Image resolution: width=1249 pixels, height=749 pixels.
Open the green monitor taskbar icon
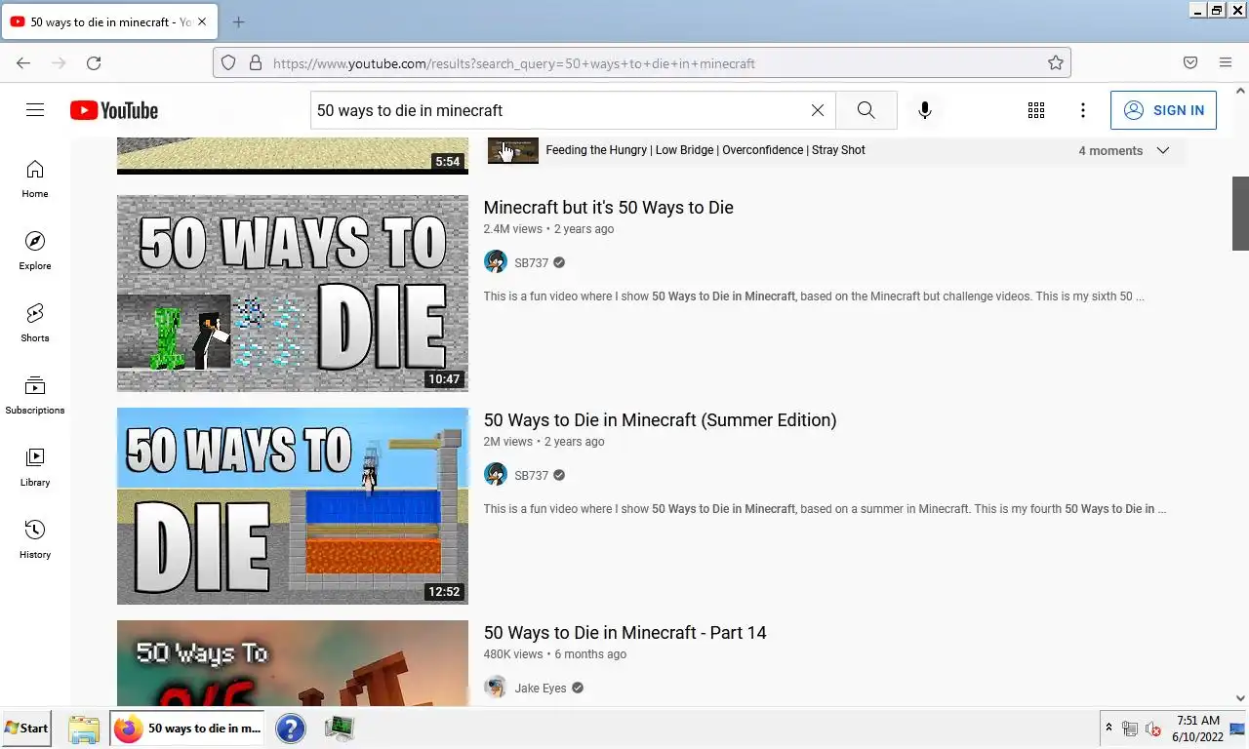pyautogui.click(x=340, y=729)
